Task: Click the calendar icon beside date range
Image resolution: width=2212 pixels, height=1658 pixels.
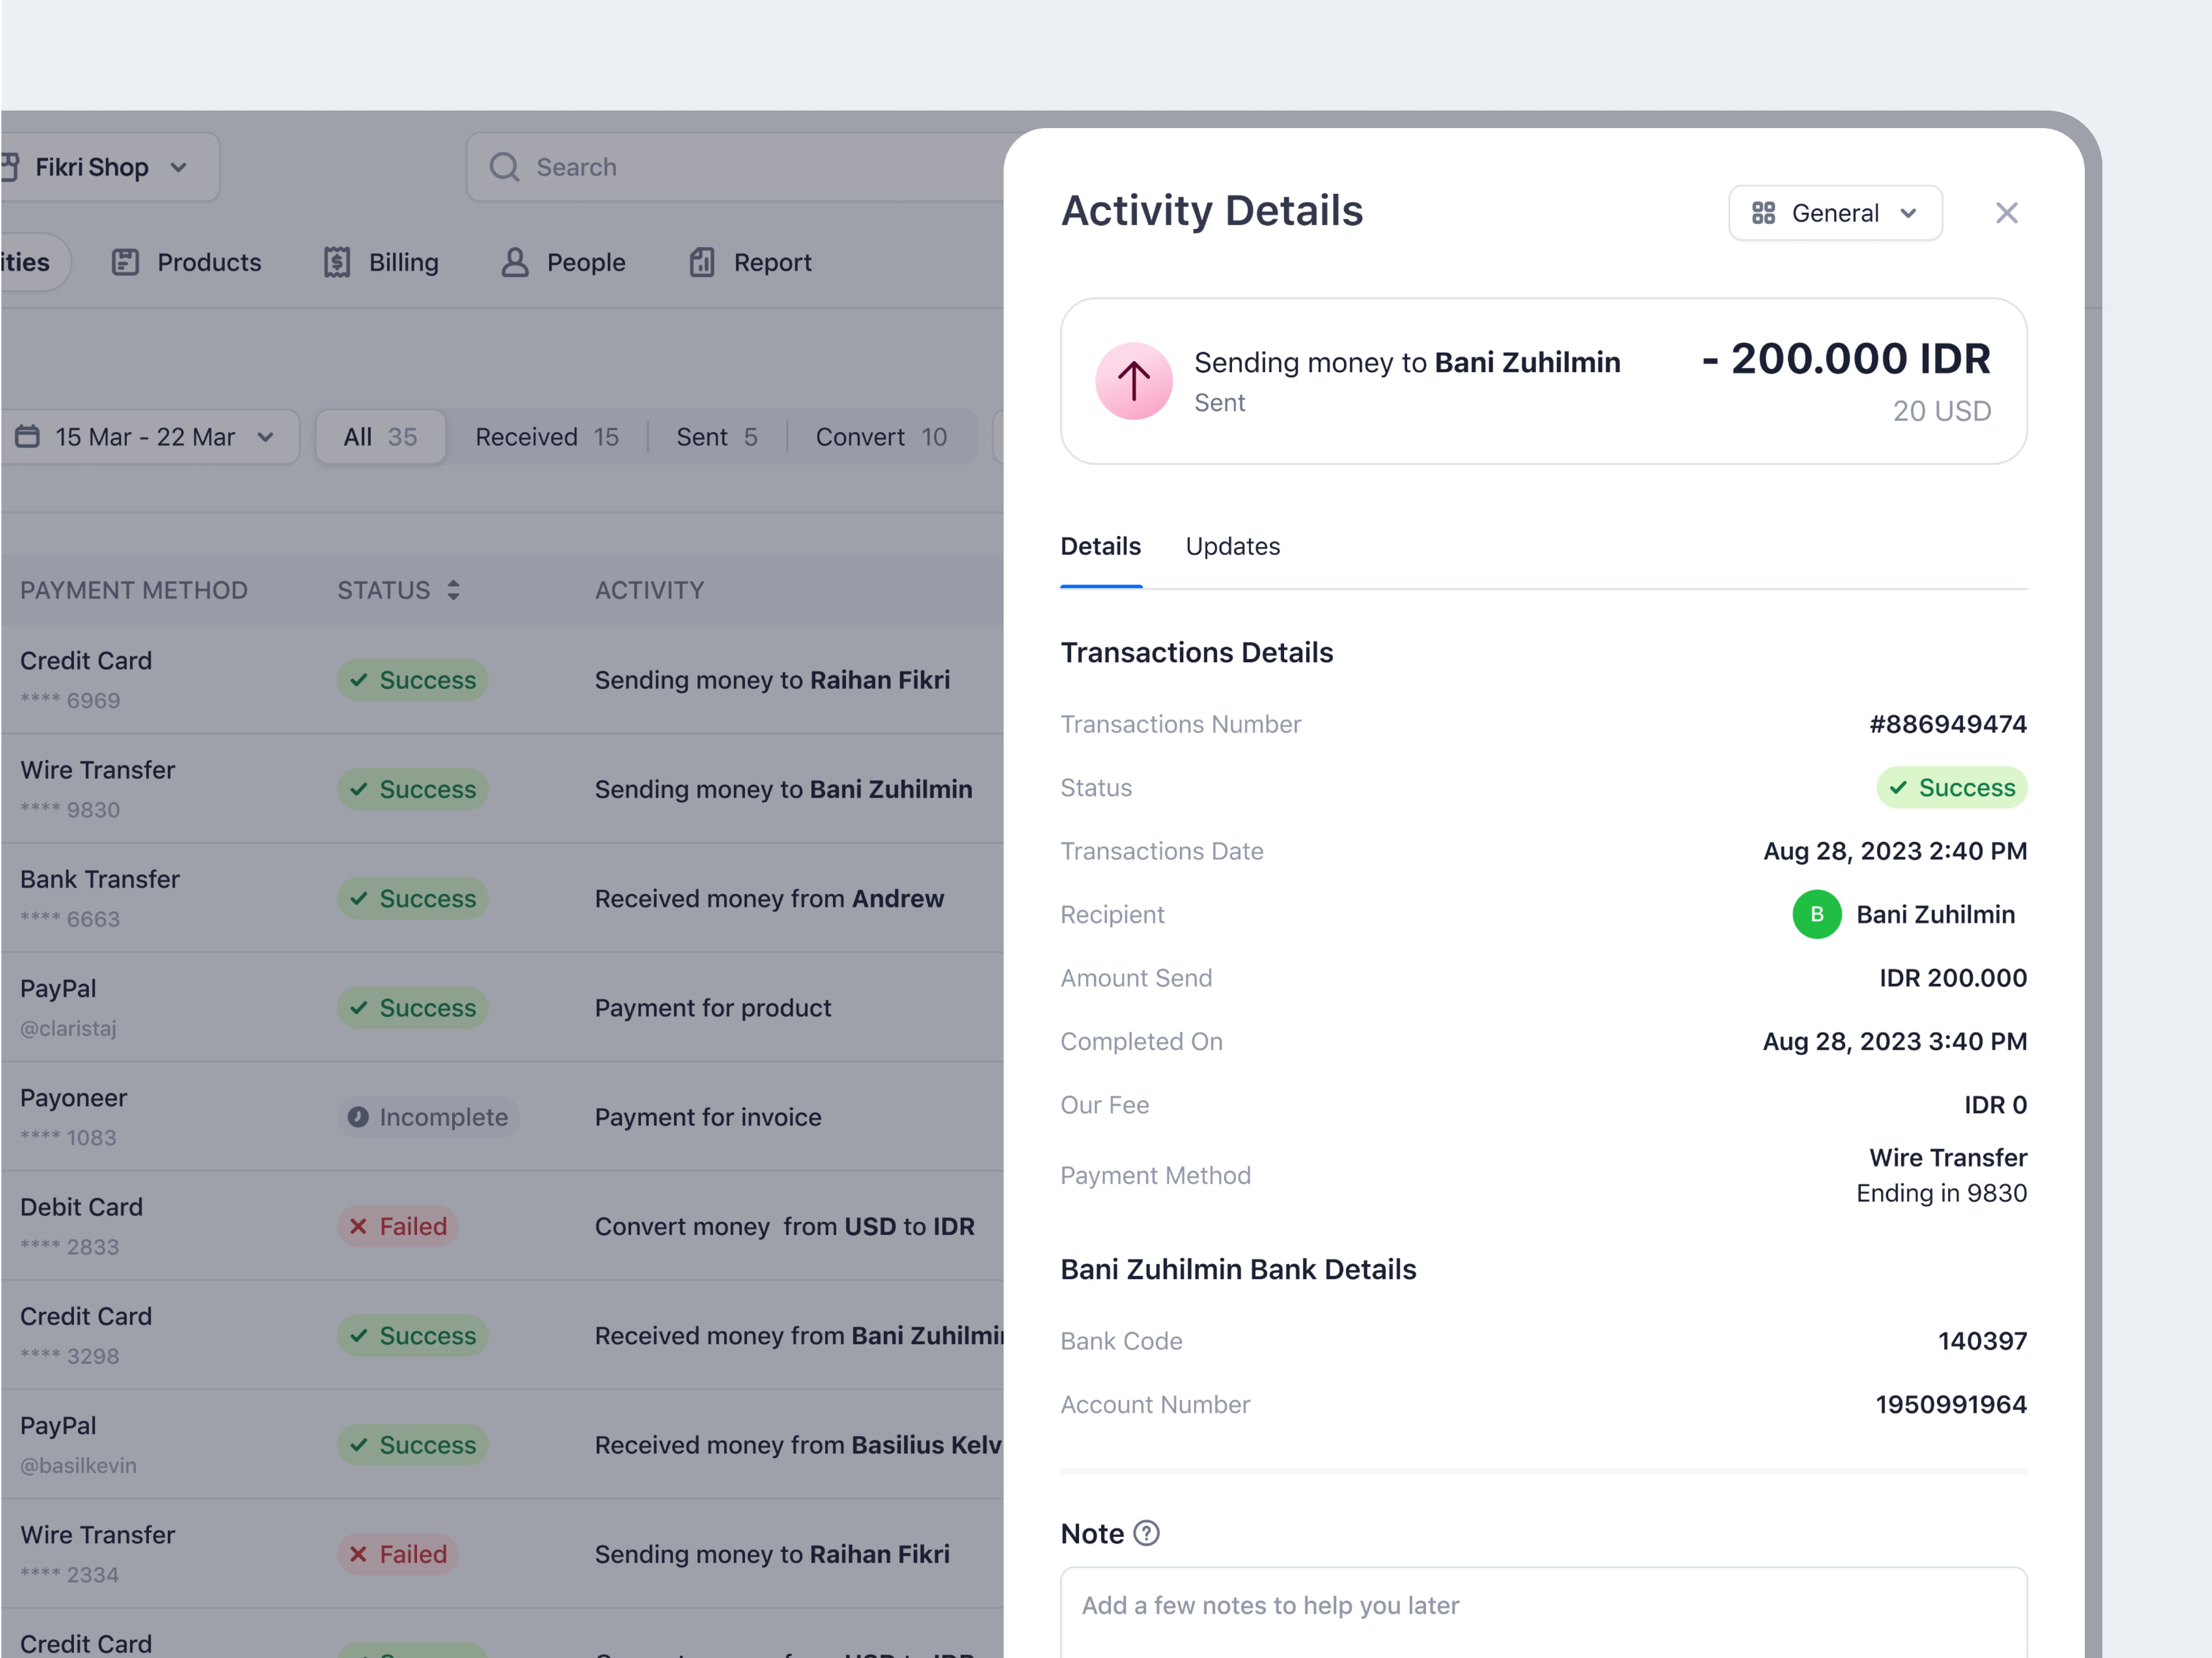Action: pyautogui.click(x=28, y=436)
